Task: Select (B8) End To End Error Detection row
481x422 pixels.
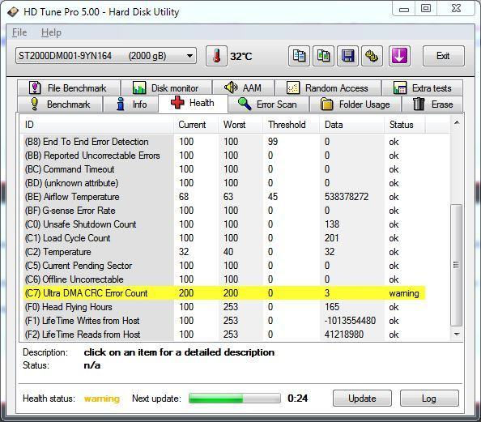Action: click(224, 142)
